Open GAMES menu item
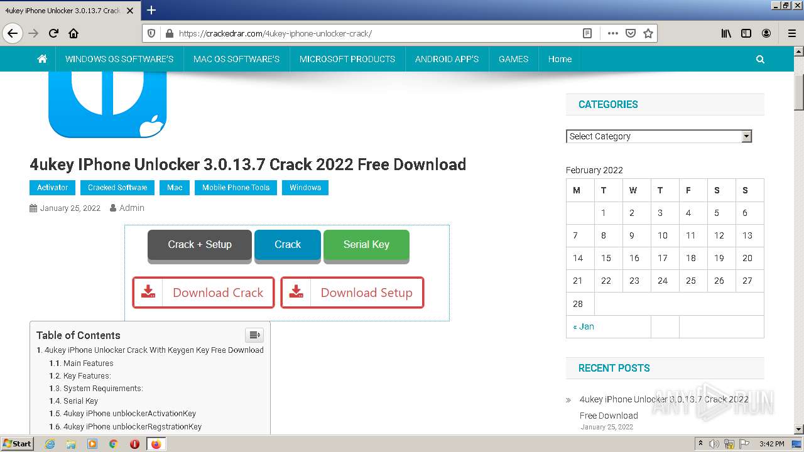The image size is (804, 452). click(x=513, y=59)
